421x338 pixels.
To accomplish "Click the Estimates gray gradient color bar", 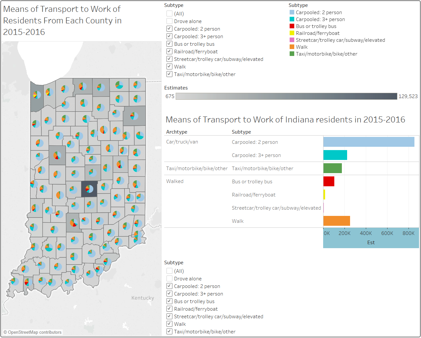I will click(x=286, y=96).
